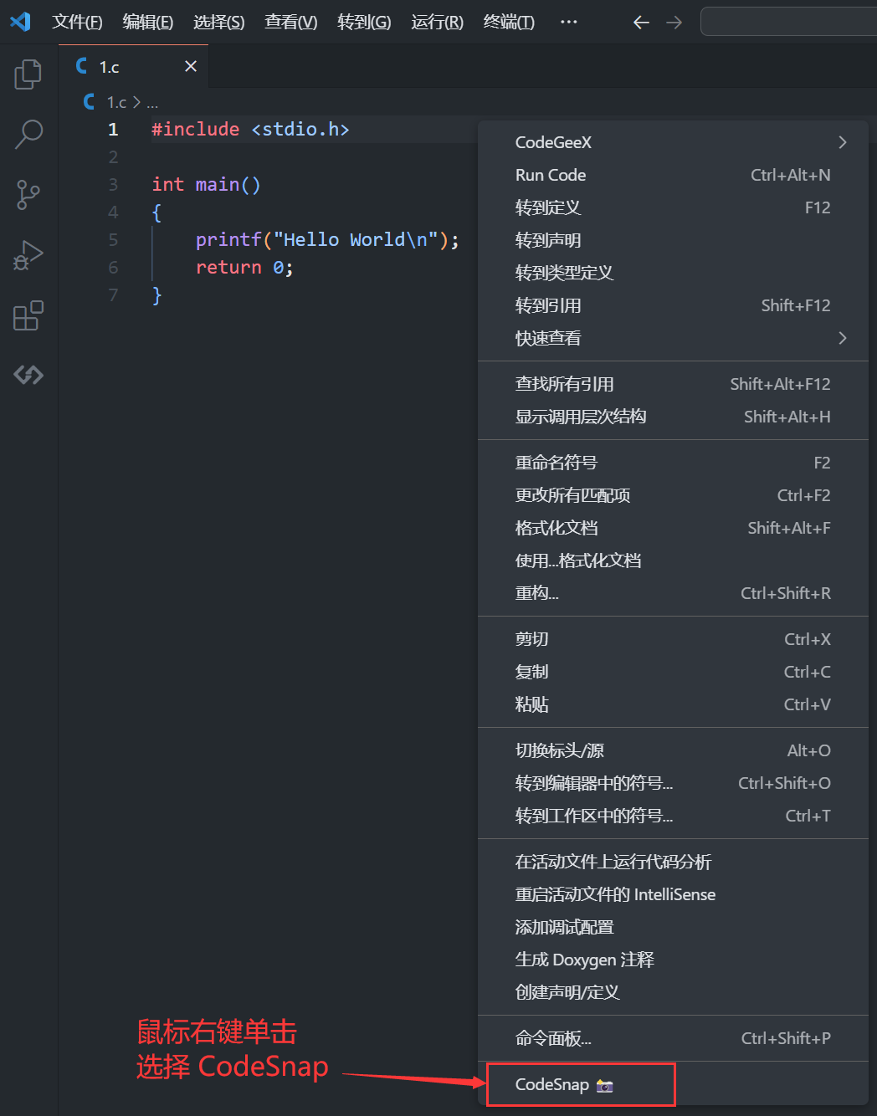The height and width of the screenshot is (1116, 877).
Task: Open the more menus ellipsis in menu bar
Action: click(x=569, y=22)
